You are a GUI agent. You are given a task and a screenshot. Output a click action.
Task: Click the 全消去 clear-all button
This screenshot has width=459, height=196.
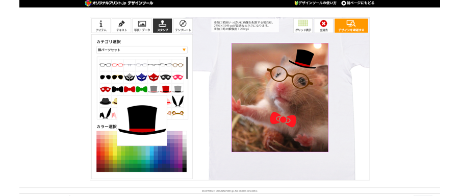[x=323, y=26]
